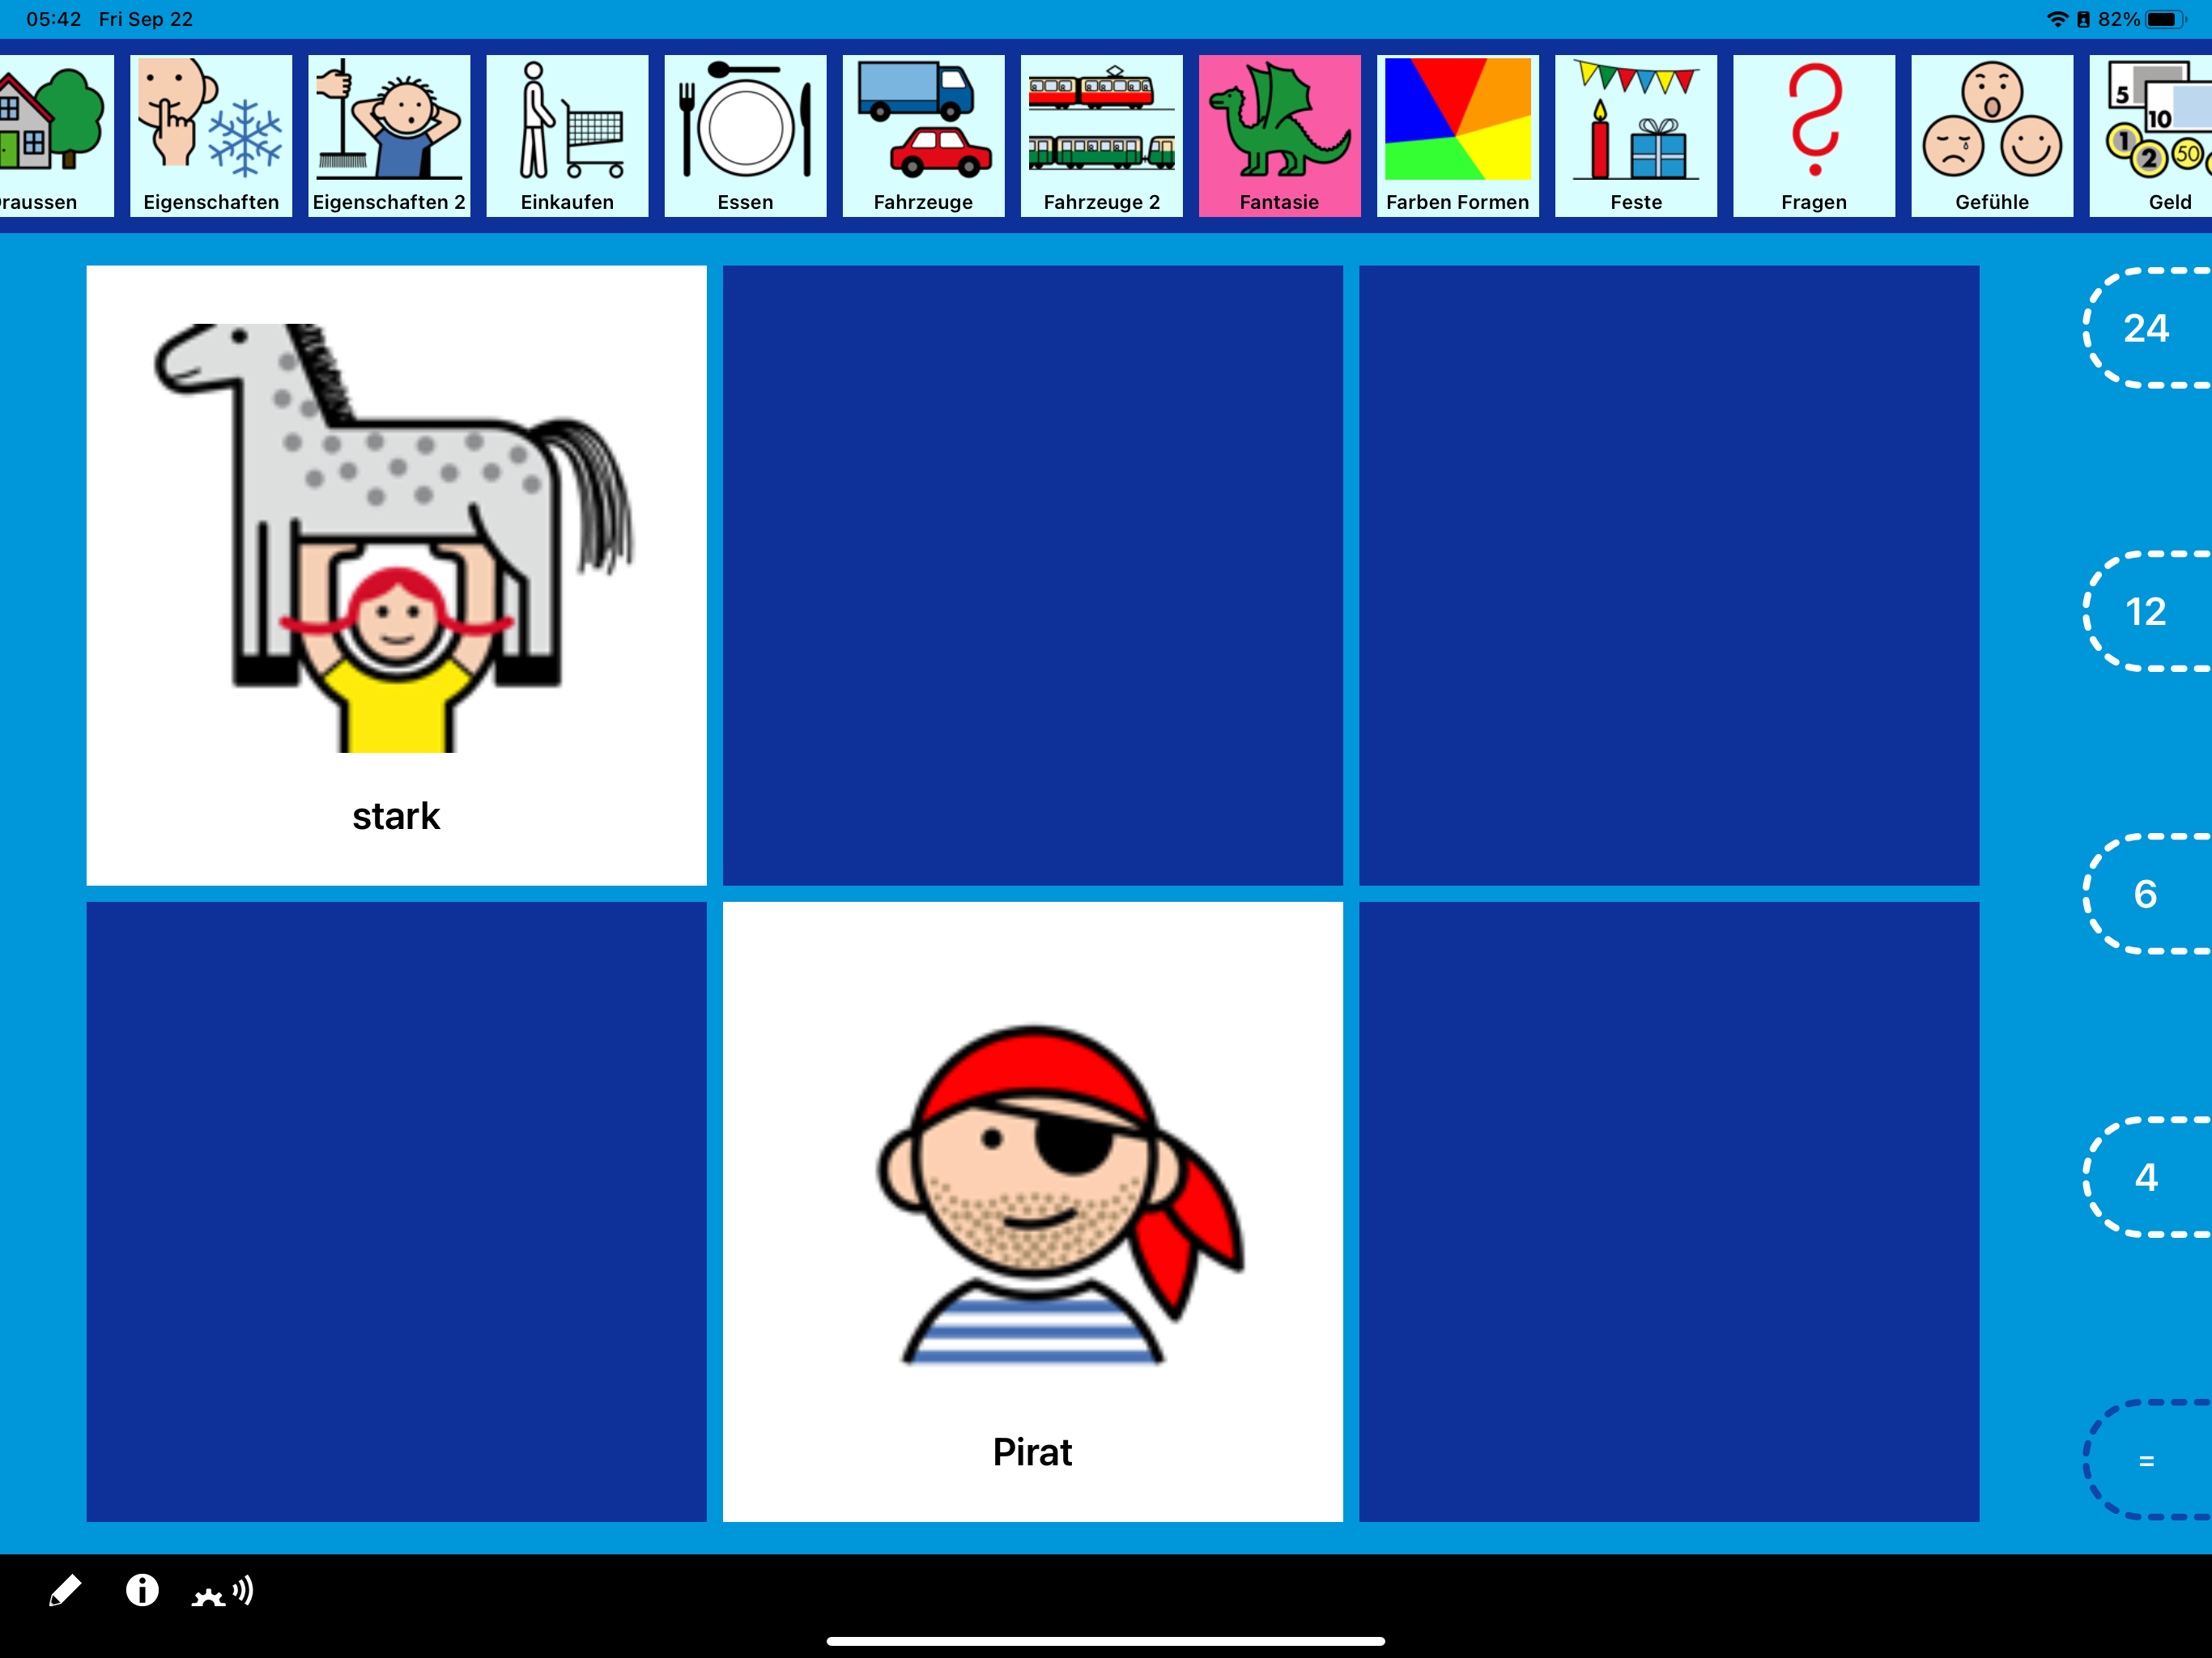The image size is (2212, 1658).
Task: Open the Eigenschaften category
Action: 211,136
